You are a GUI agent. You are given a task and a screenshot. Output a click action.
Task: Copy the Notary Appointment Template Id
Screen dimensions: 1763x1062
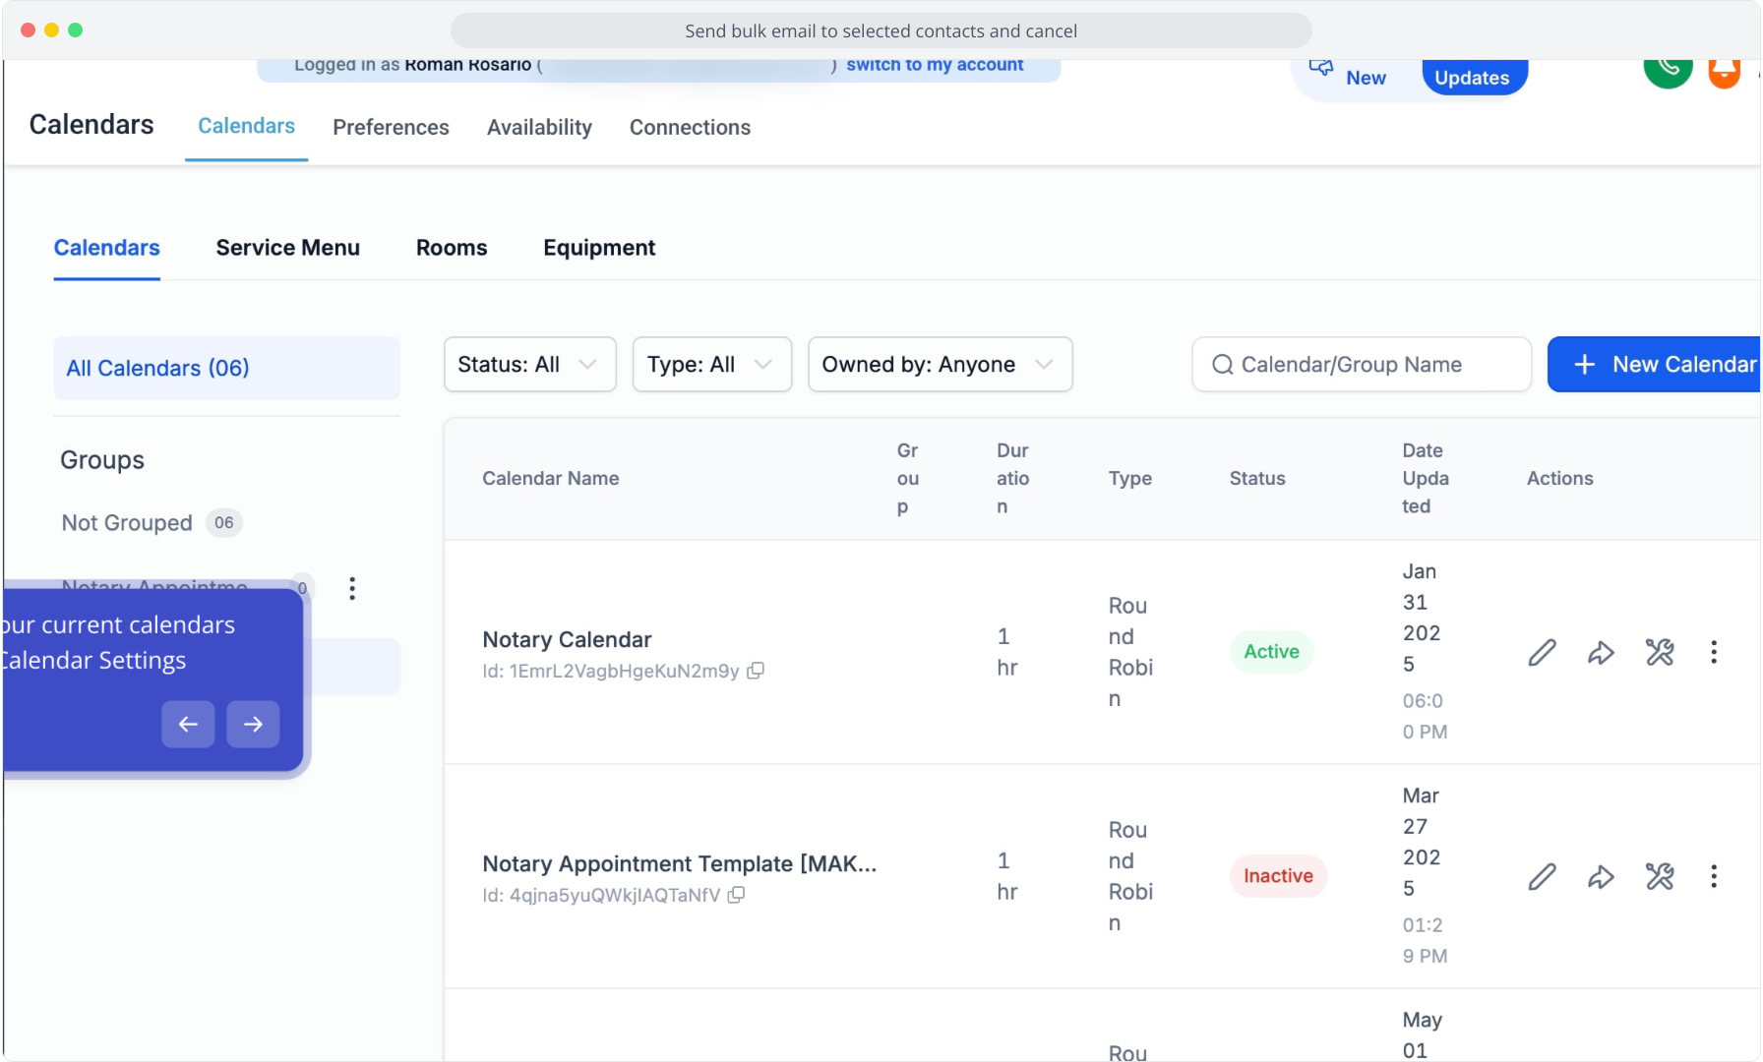tap(736, 895)
